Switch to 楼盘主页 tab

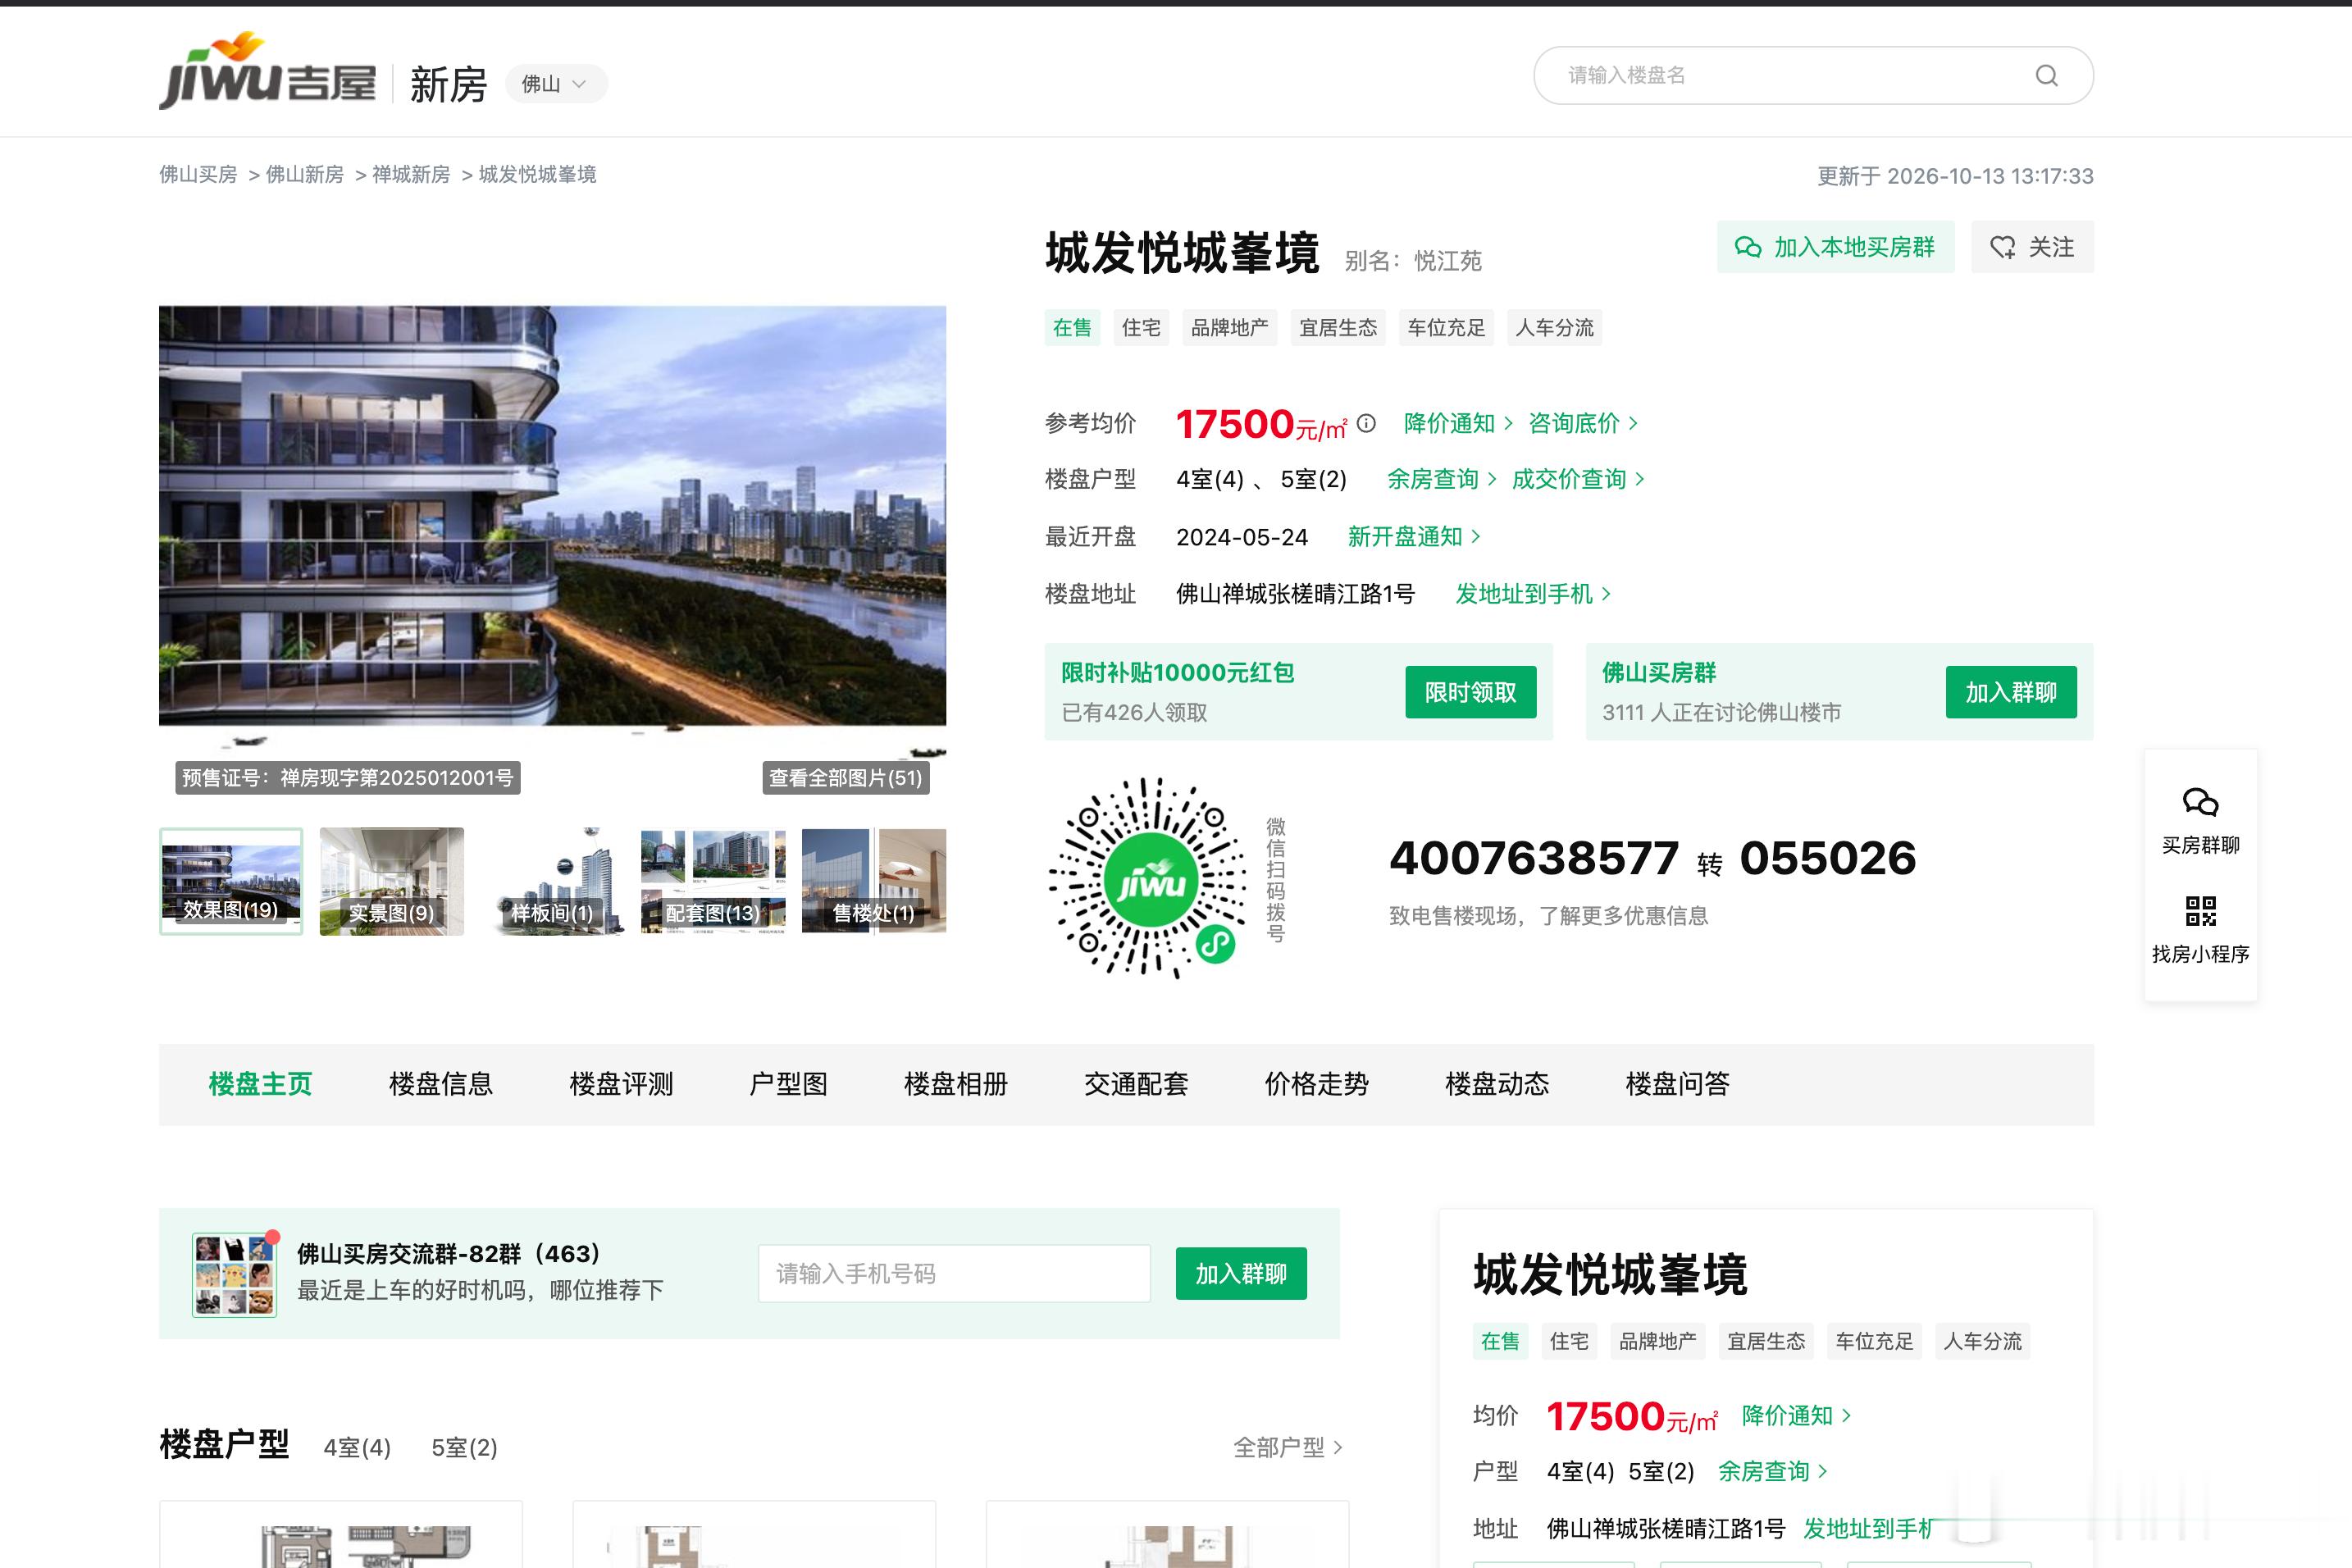[x=260, y=1084]
